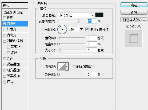Screen dimensions: 148x110
Task: Expand the 等高线 contour picker arrow
Action: 67,67
